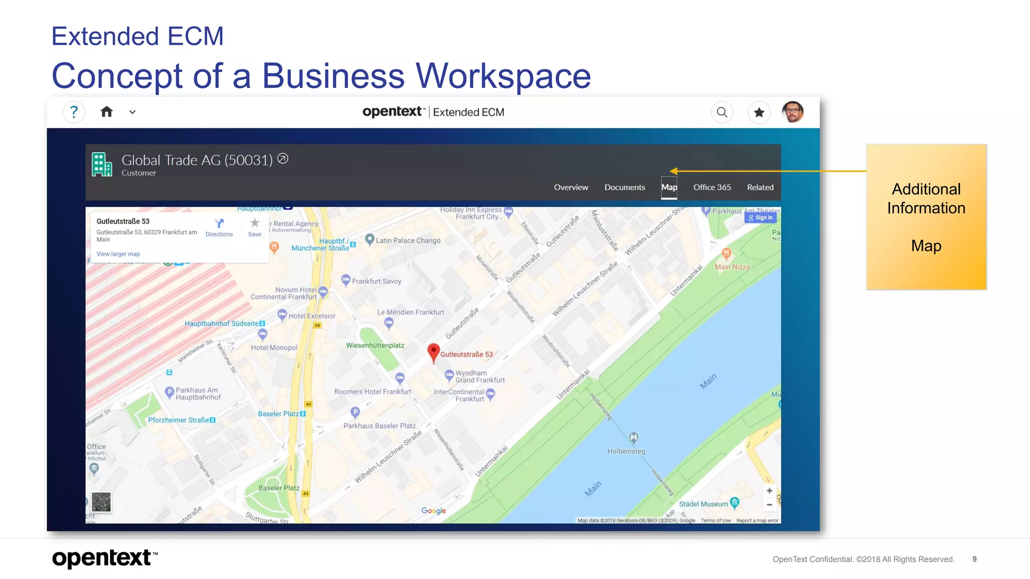This screenshot has width=1030, height=579.
Task: Select the Parkhaus Baseler Platz parking marker
Action: 355,412
